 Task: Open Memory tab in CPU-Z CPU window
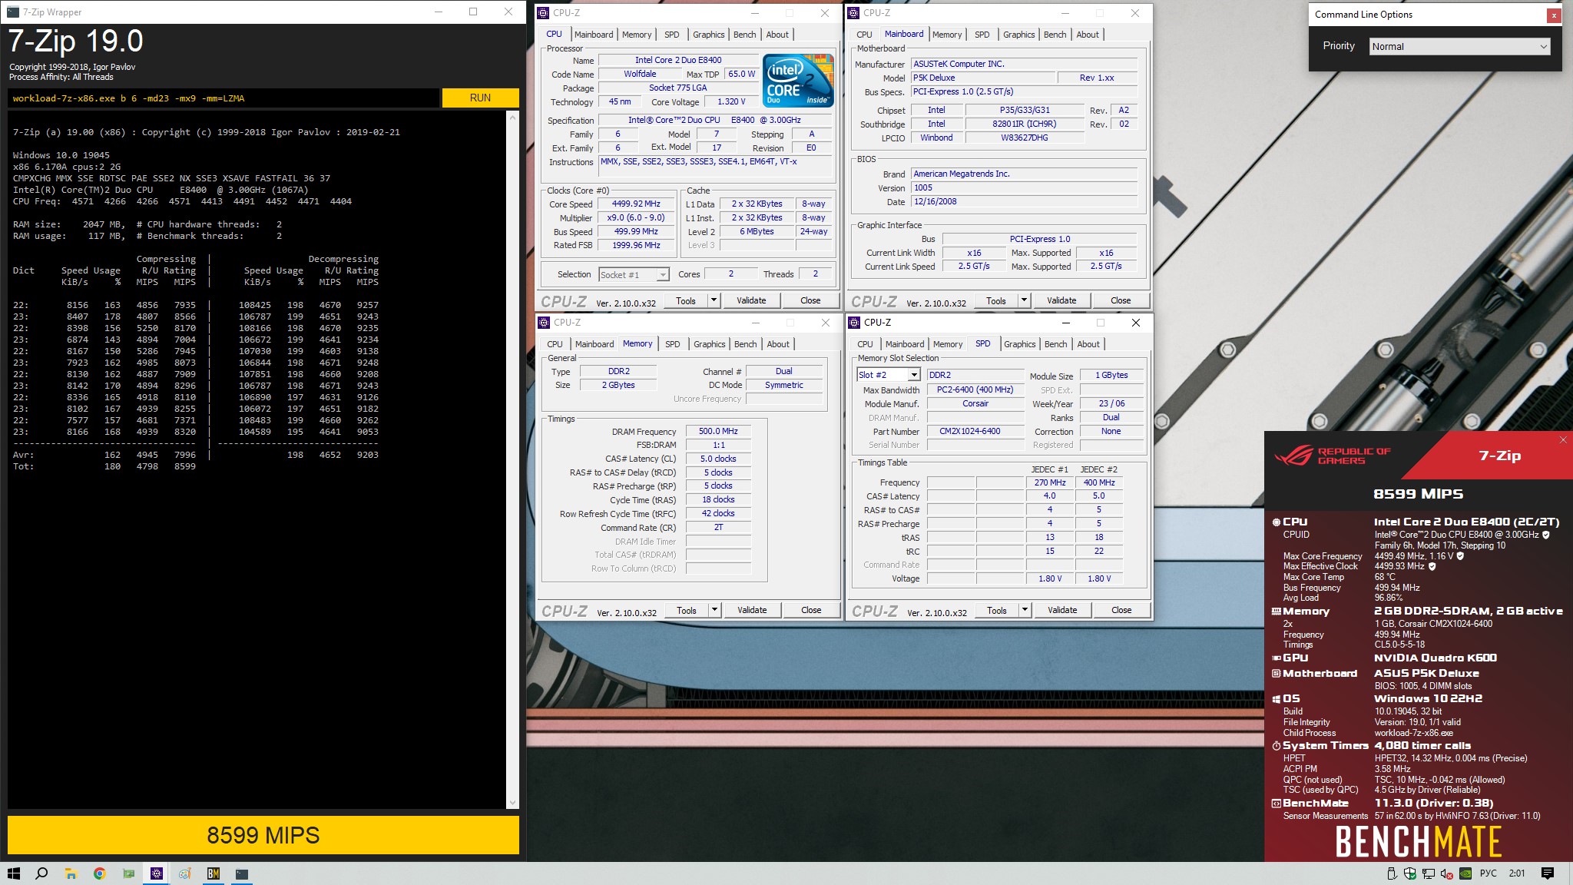click(x=637, y=35)
